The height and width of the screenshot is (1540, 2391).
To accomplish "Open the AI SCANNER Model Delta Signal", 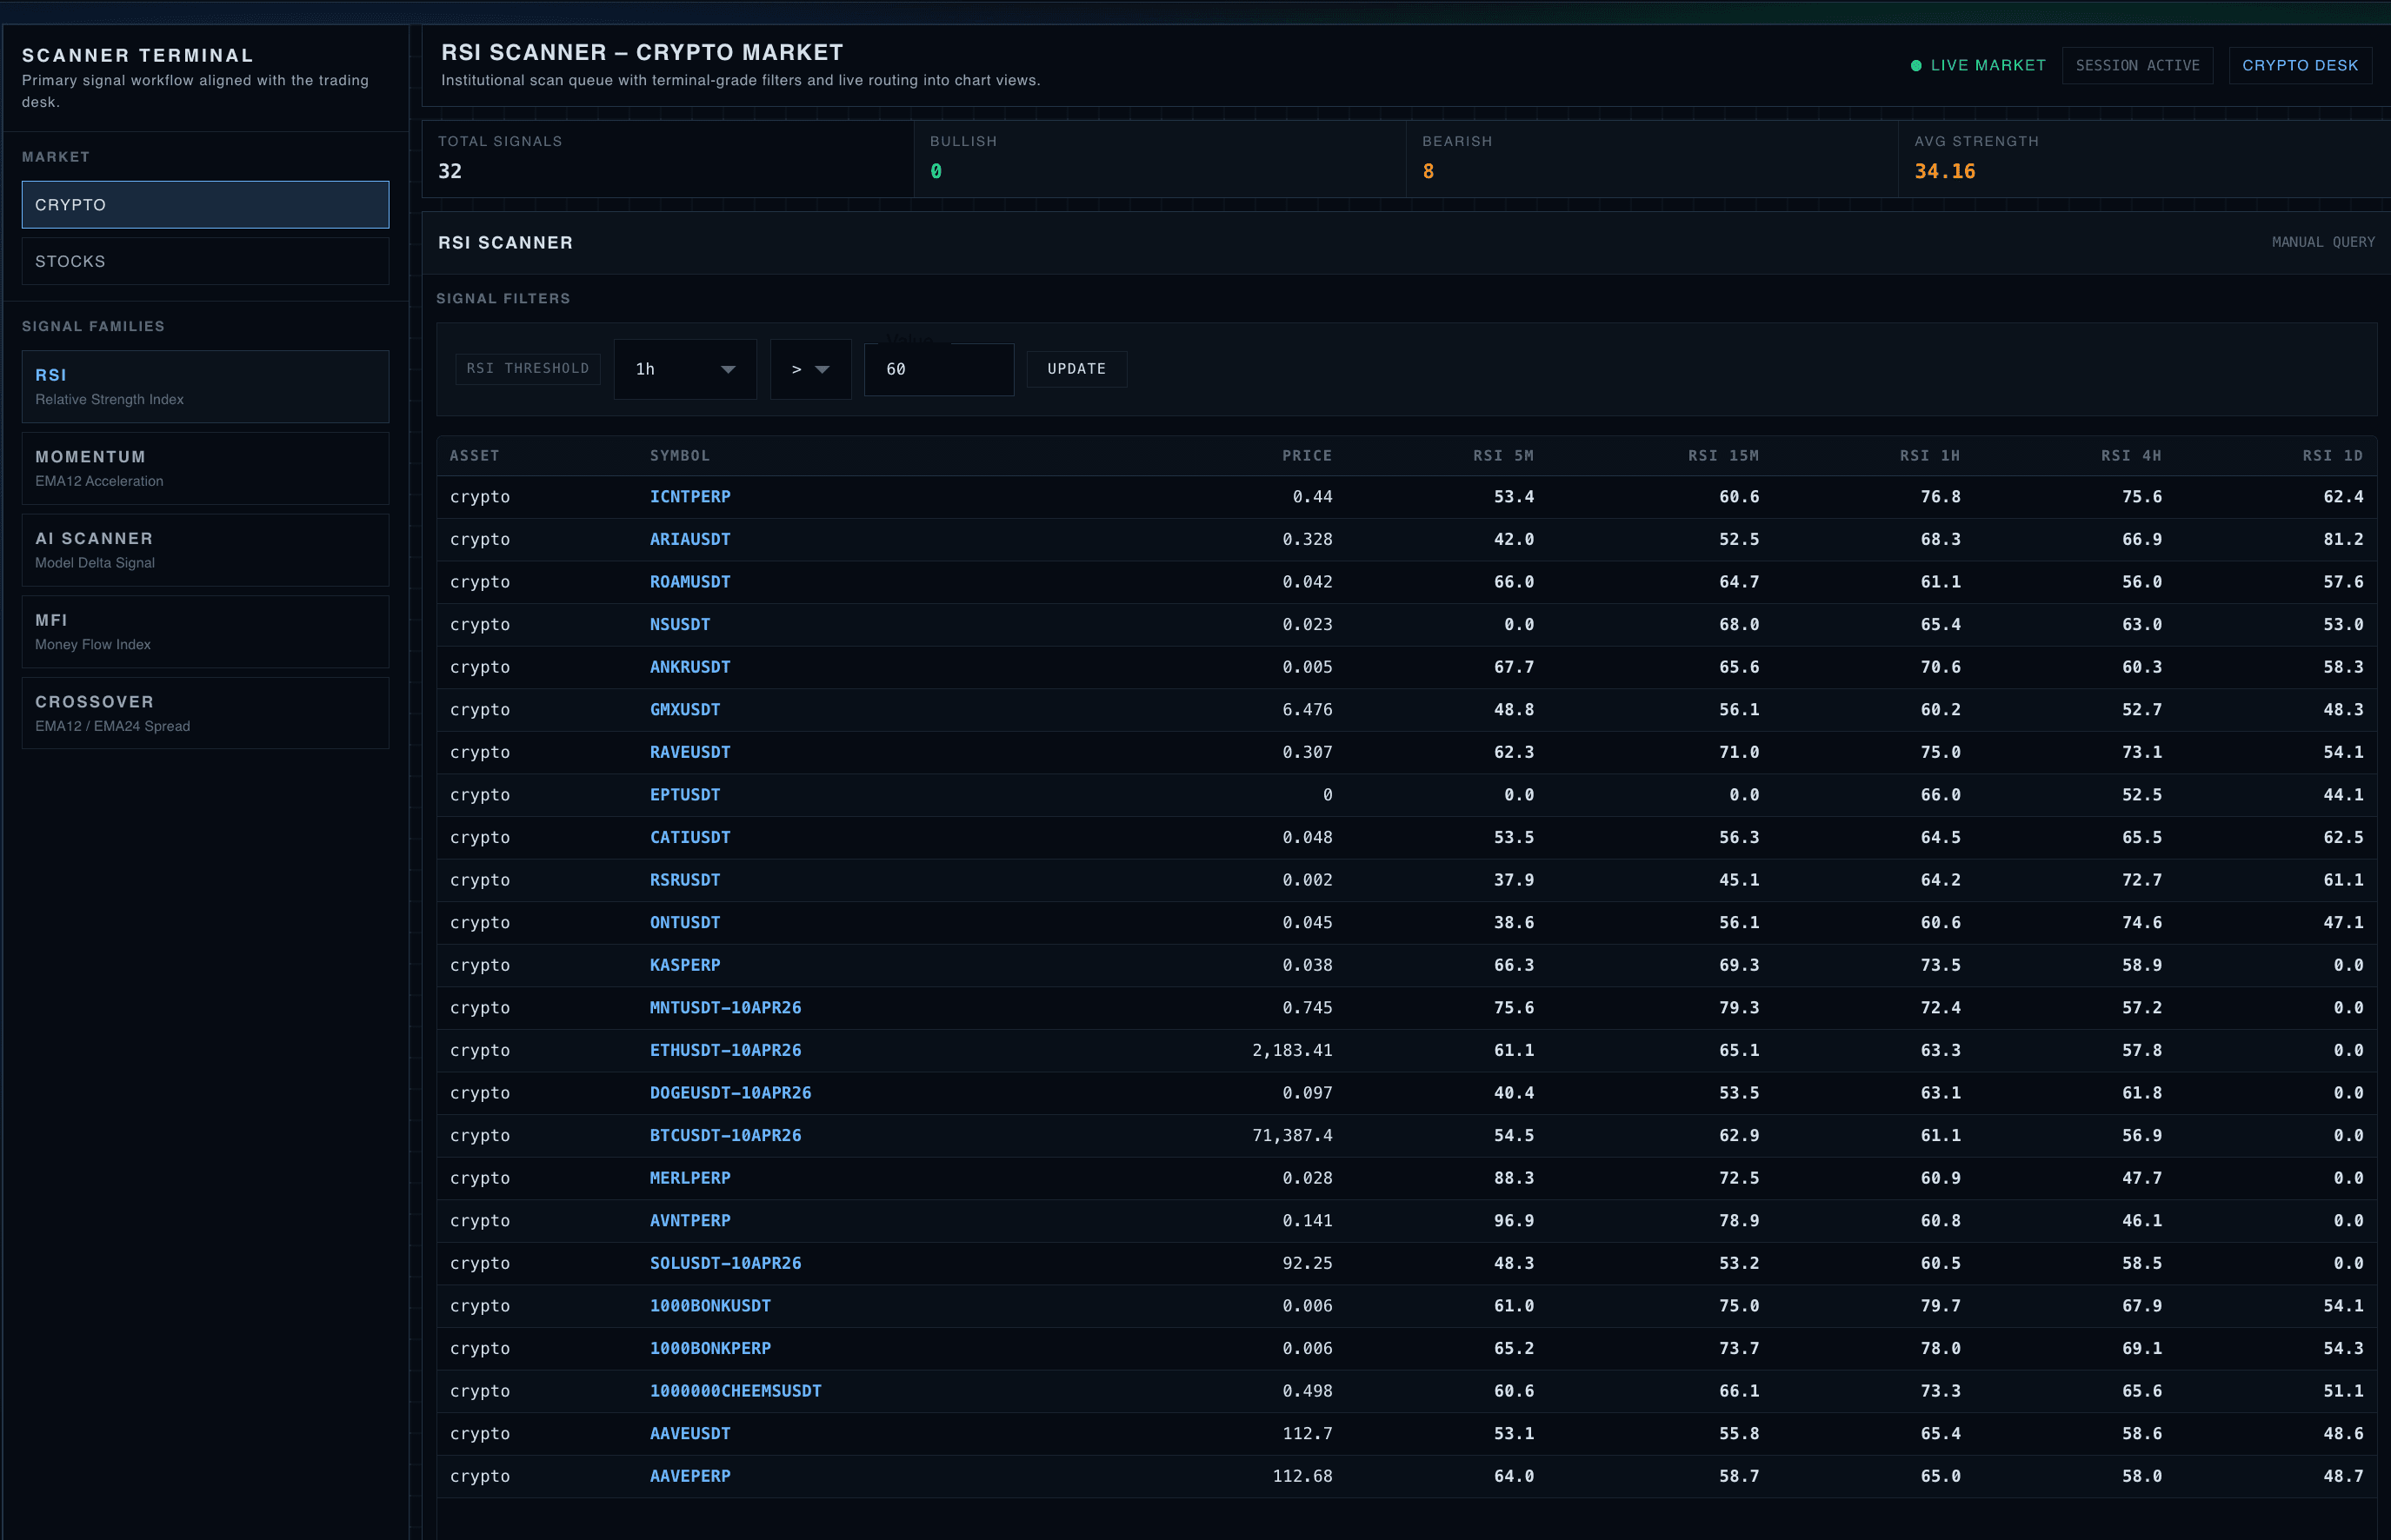I will (205, 549).
